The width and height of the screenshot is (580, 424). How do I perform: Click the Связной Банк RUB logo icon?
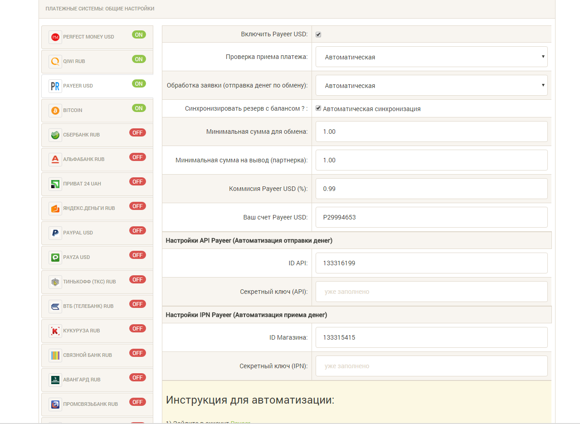pos(55,356)
